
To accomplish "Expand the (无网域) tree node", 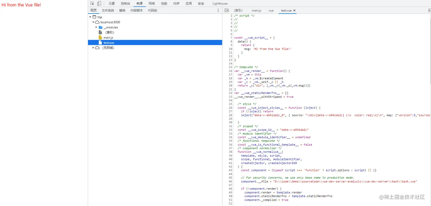I will (93, 48).
